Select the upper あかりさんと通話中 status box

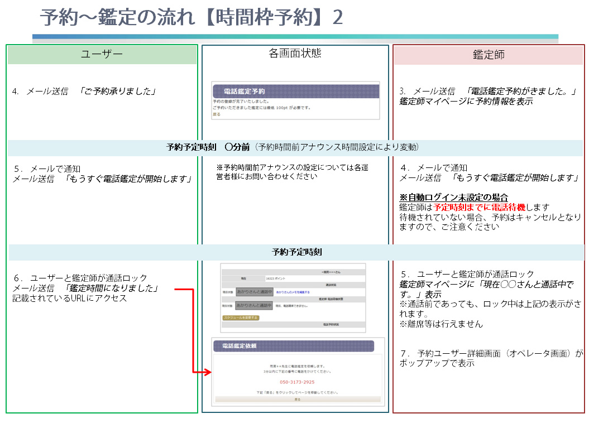pyautogui.click(x=254, y=292)
